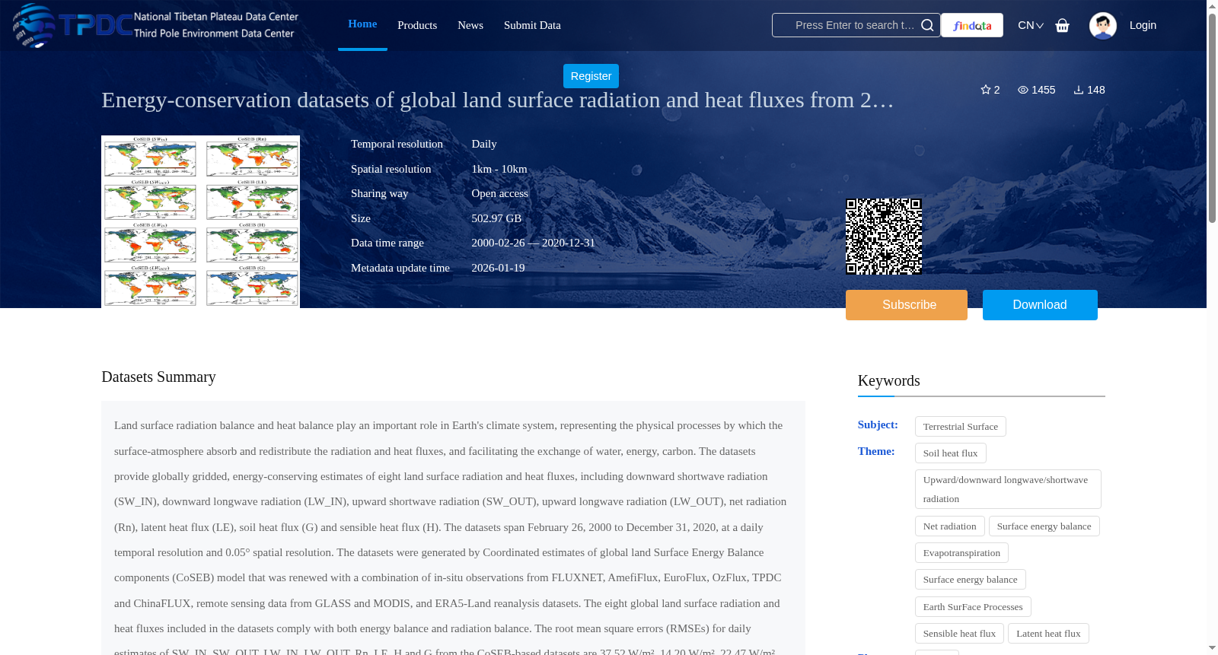Open the News menu
The width and height of the screenshot is (1218, 655).
coord(470,25)
